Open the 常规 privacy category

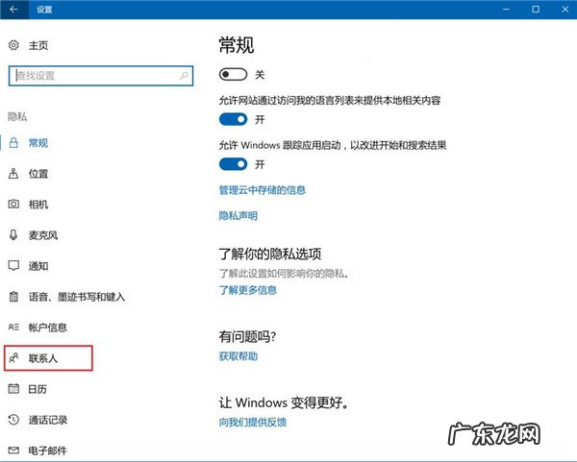38,143
